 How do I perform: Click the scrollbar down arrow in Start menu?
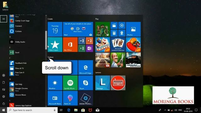[46, 106]
